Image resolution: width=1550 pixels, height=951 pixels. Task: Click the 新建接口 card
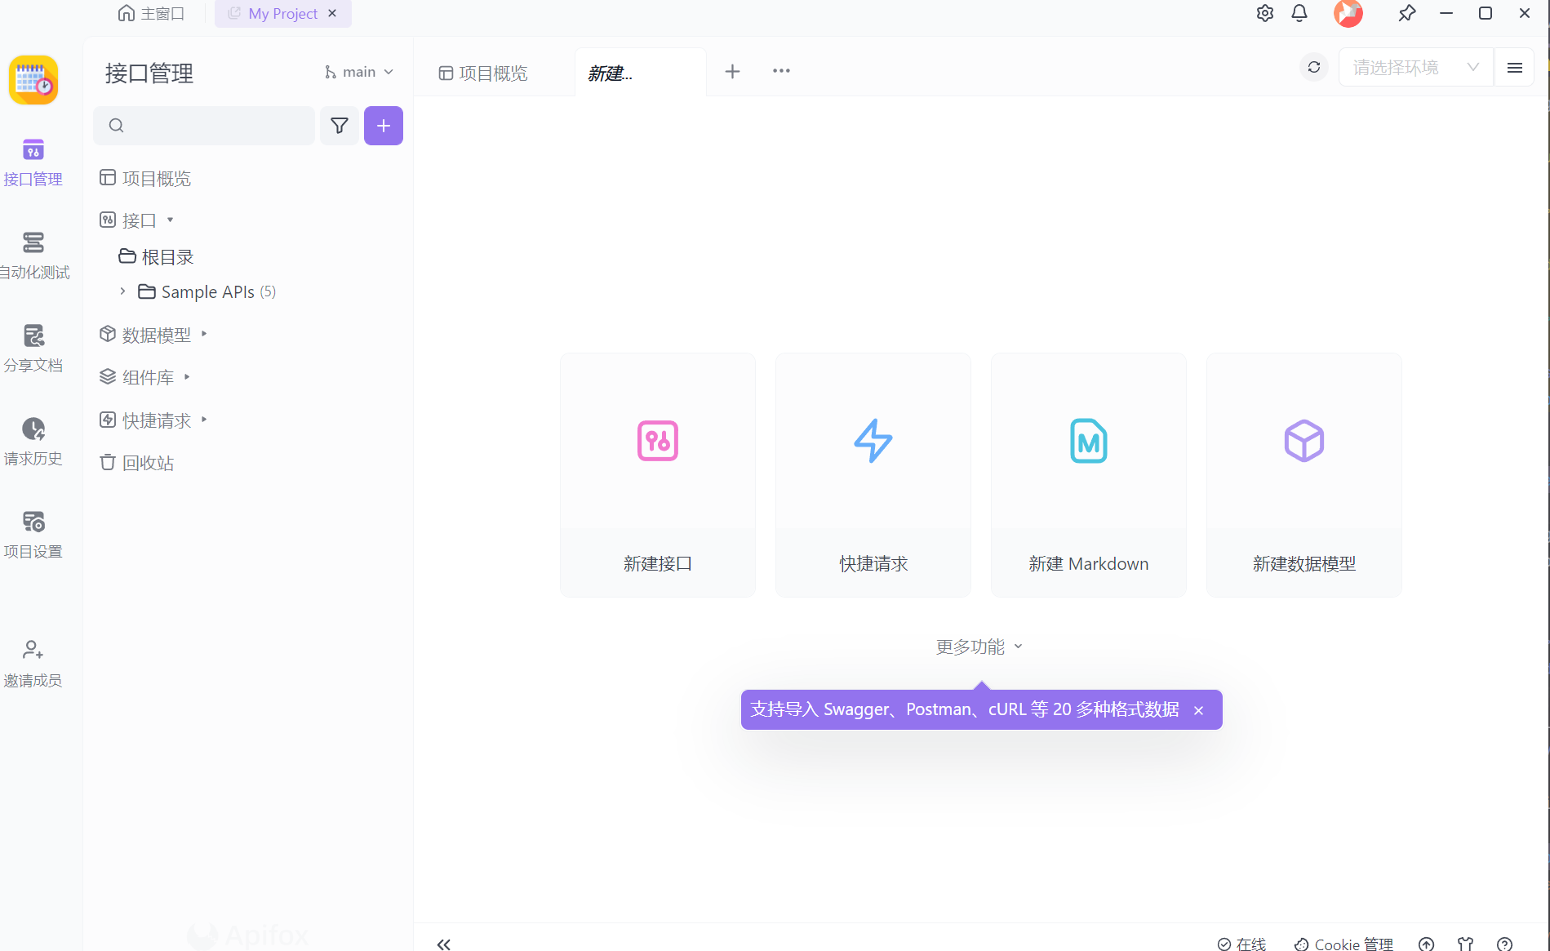[x=658, y=475]
